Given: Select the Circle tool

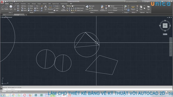Looking at the screenshot, I should click(11, 8).
